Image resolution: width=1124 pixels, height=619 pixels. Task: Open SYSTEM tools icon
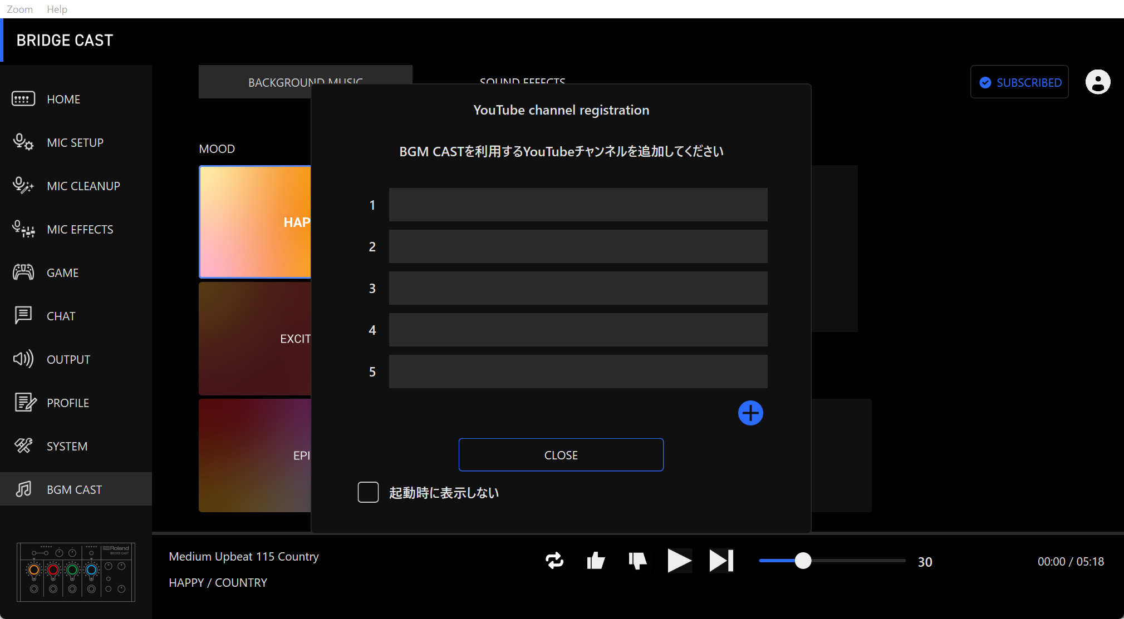click(23, 446)
